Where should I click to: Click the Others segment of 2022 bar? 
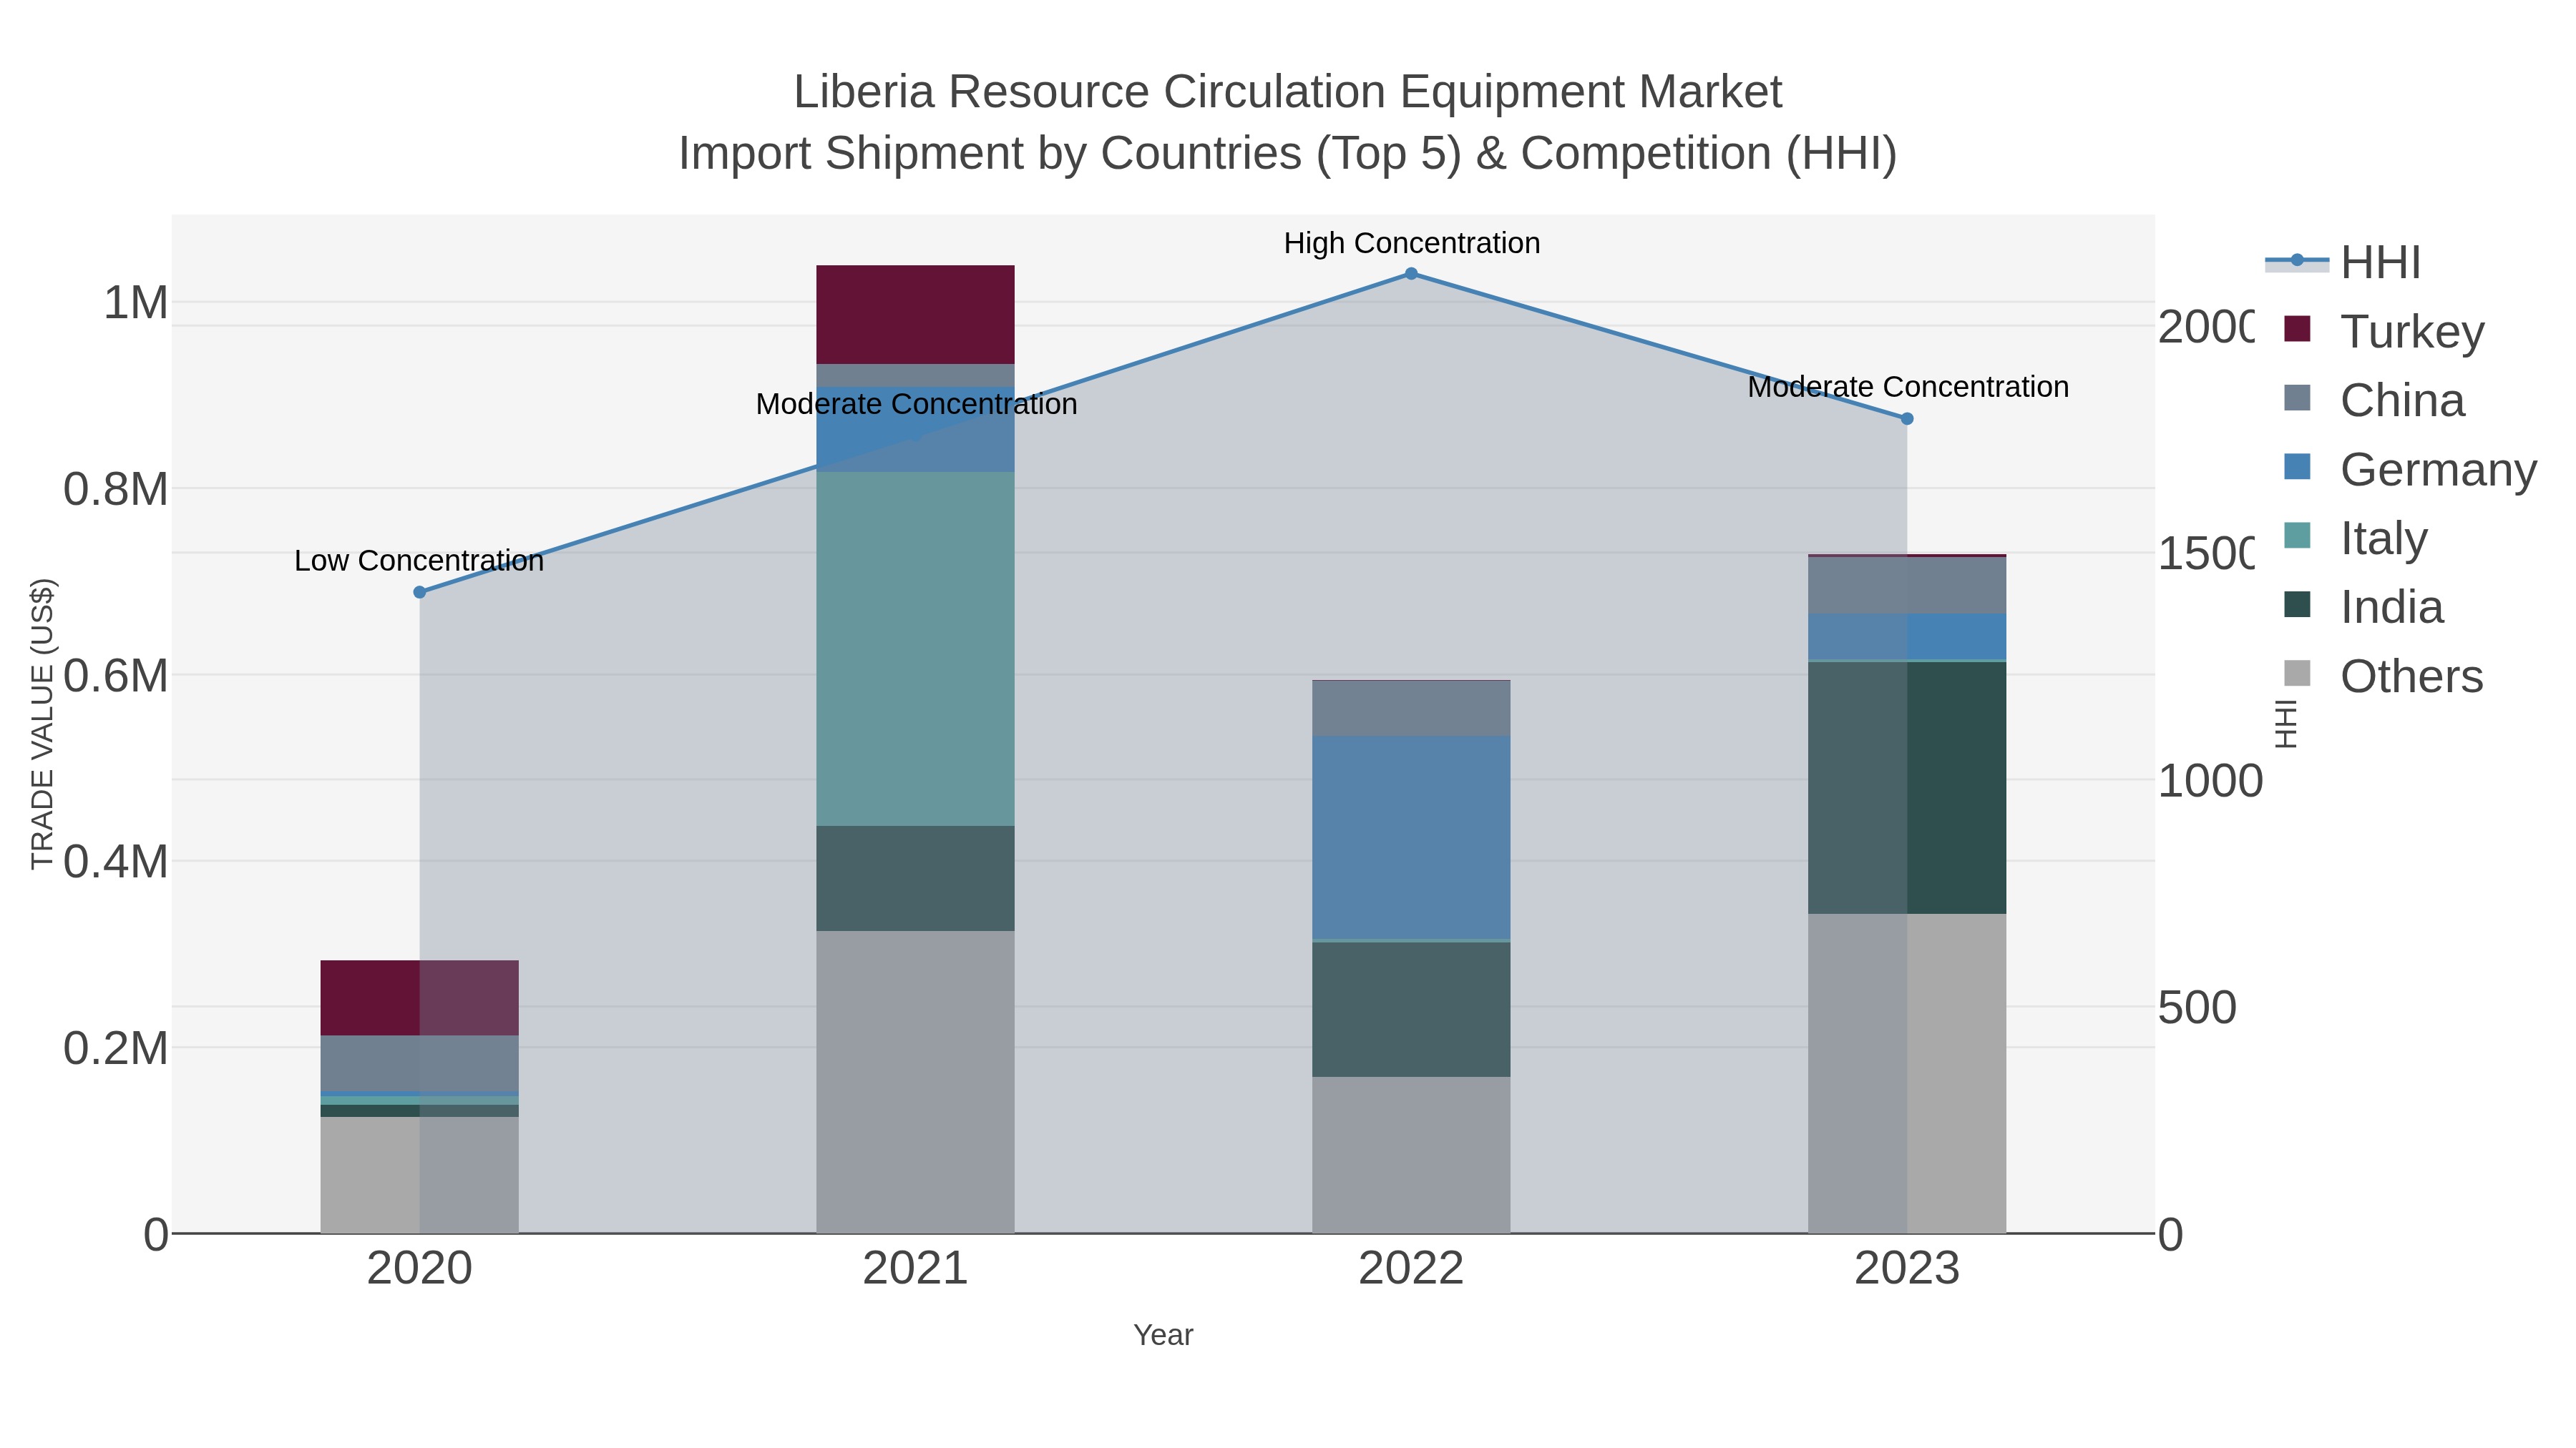(x=1411, y=1156)
